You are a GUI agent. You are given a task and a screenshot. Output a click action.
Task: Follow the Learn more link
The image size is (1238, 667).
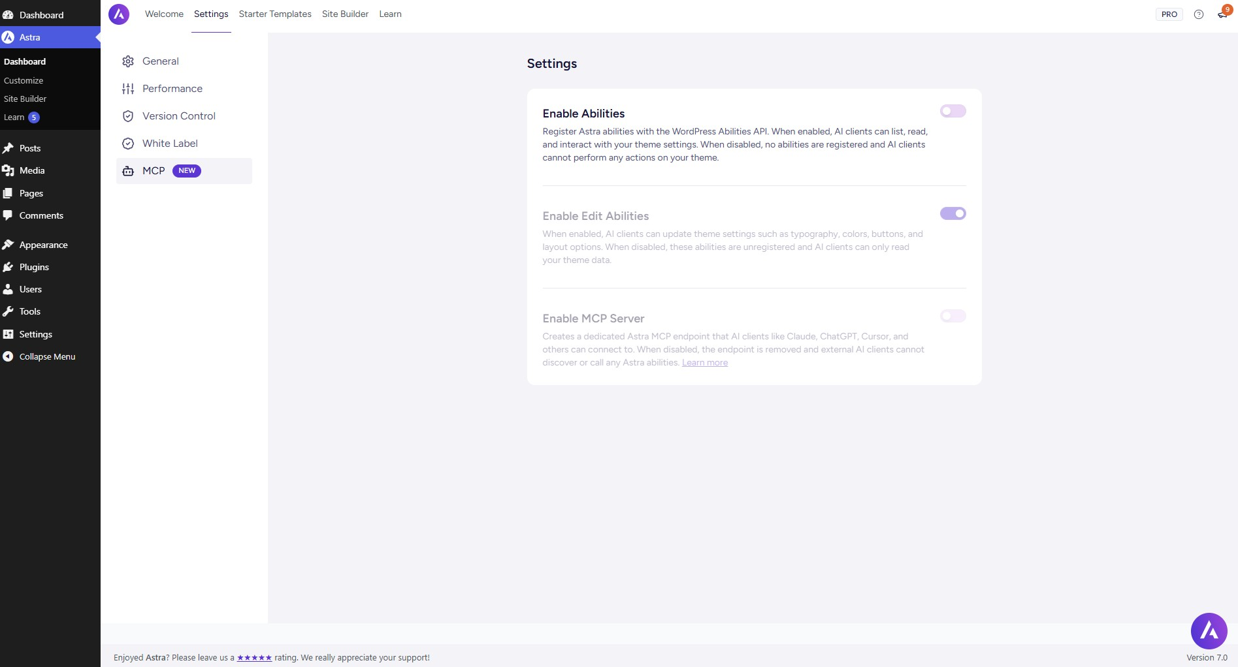[705, 363]
